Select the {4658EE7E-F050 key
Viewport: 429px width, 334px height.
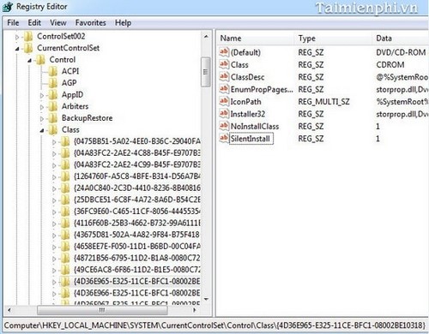[136, 247]
